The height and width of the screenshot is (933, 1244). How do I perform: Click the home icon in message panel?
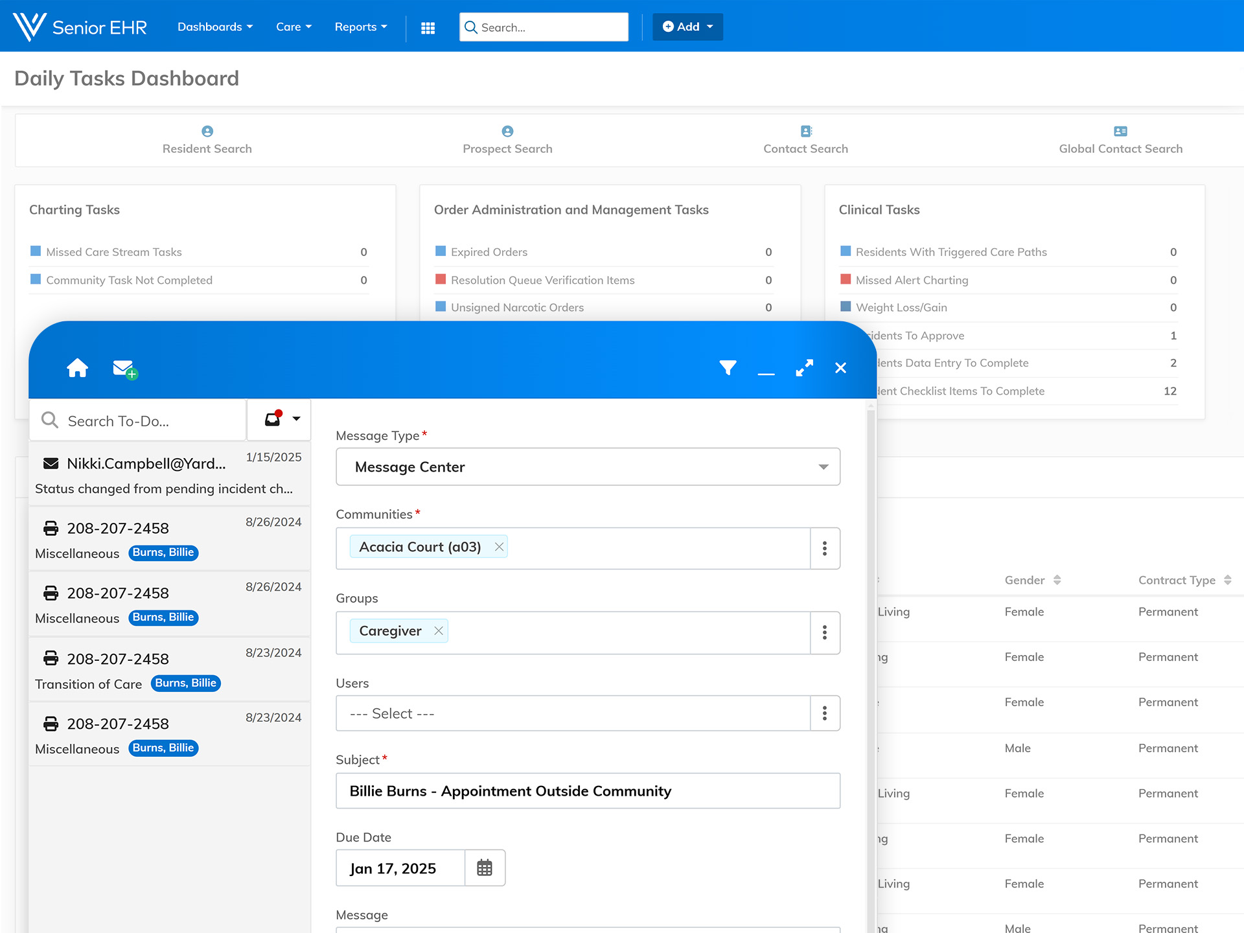point(77,368)
